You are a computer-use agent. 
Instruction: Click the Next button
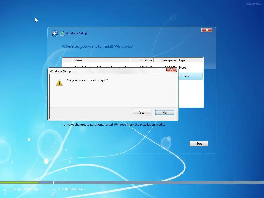click(199, 144)
